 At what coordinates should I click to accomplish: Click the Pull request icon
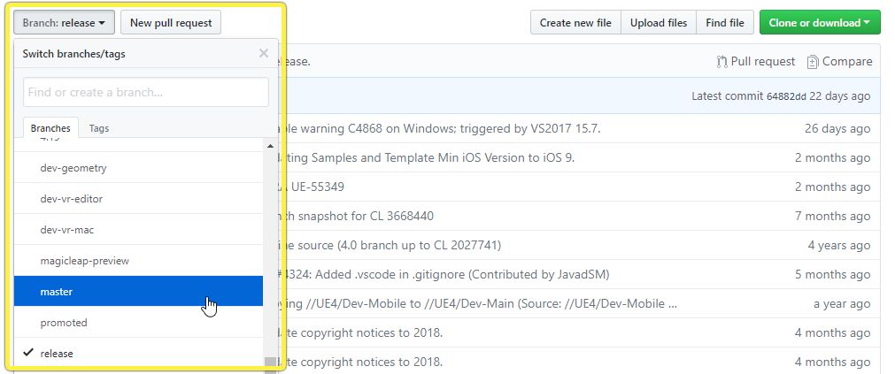pos(722,62)
